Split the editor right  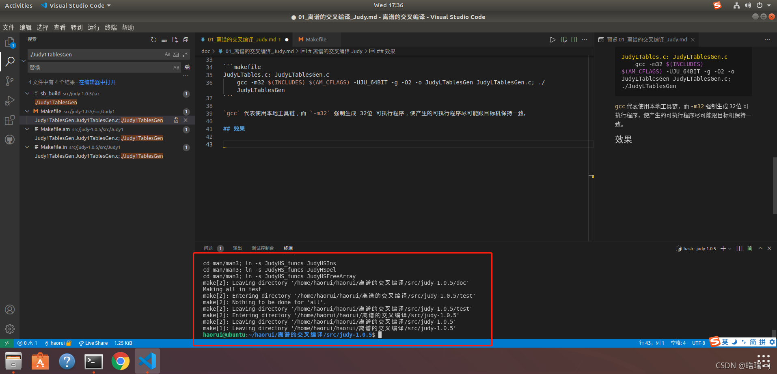[574, 40]
